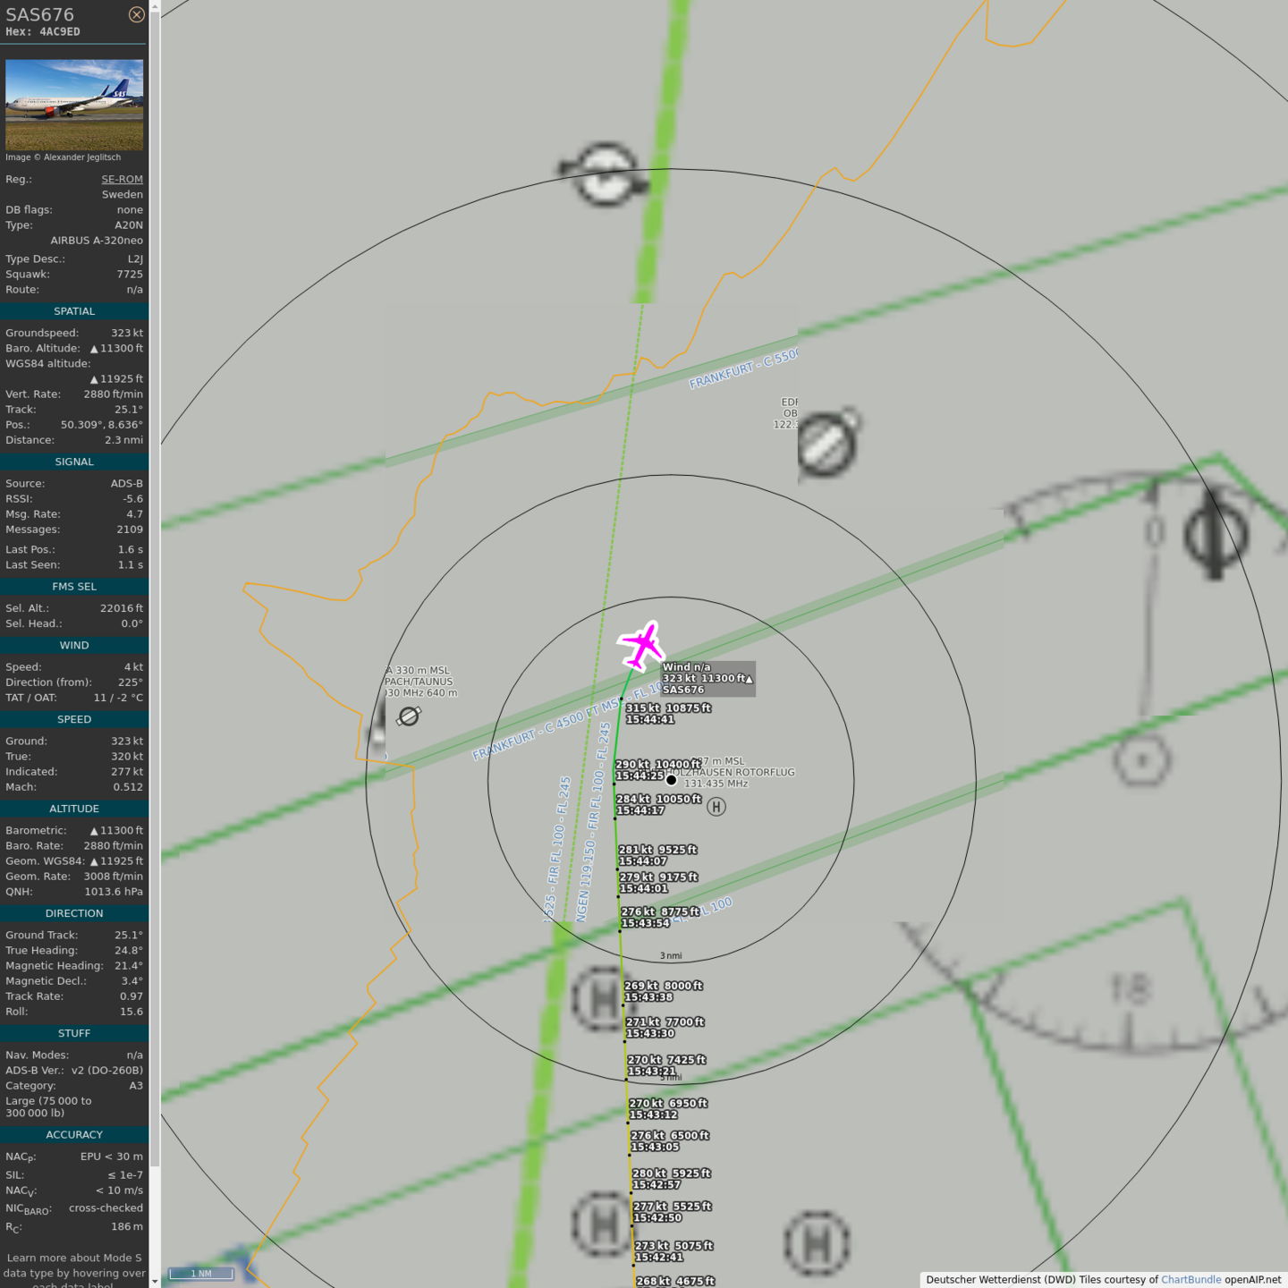Select glider airfield symbol near Taunus label
1288x1288 pixels.
click(409, 716)
